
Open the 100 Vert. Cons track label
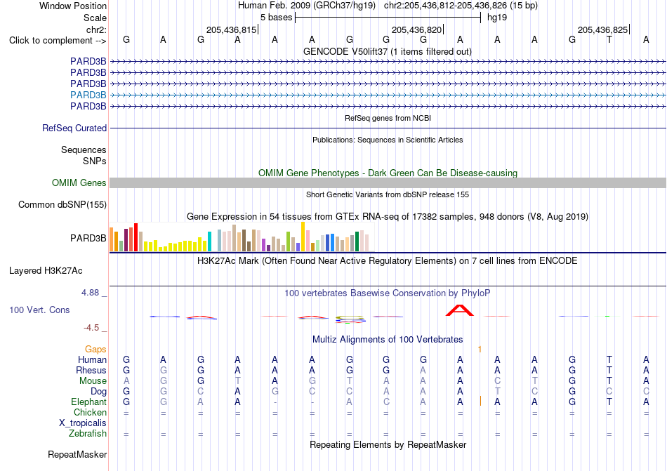pyautogui.click(x=39, y=310)
